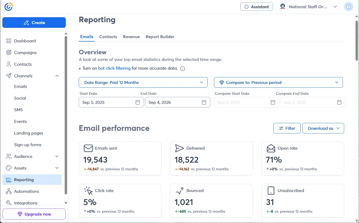Click the blue Create button

[x=34, y=23]
